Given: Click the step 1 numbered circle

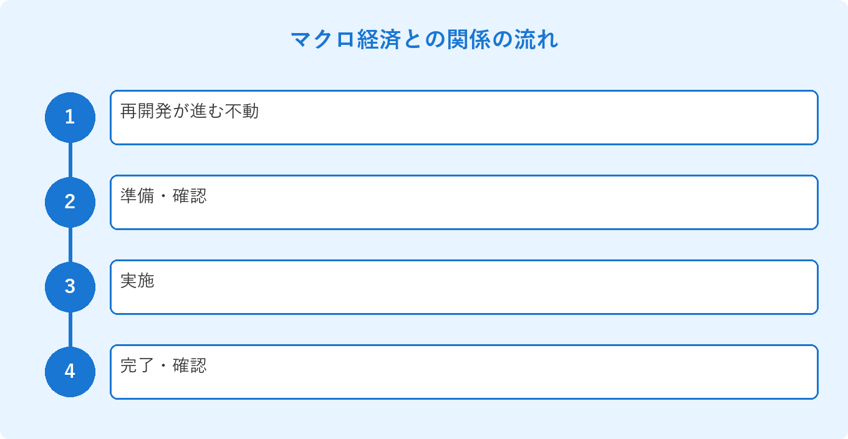Looking at the screenshot, I should tap(70, 117).
